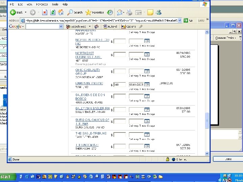This screenshot has height=182, width=243.
Task: Click the Google toolbar highlighter pen icon
Action: (x=140, y=27)
